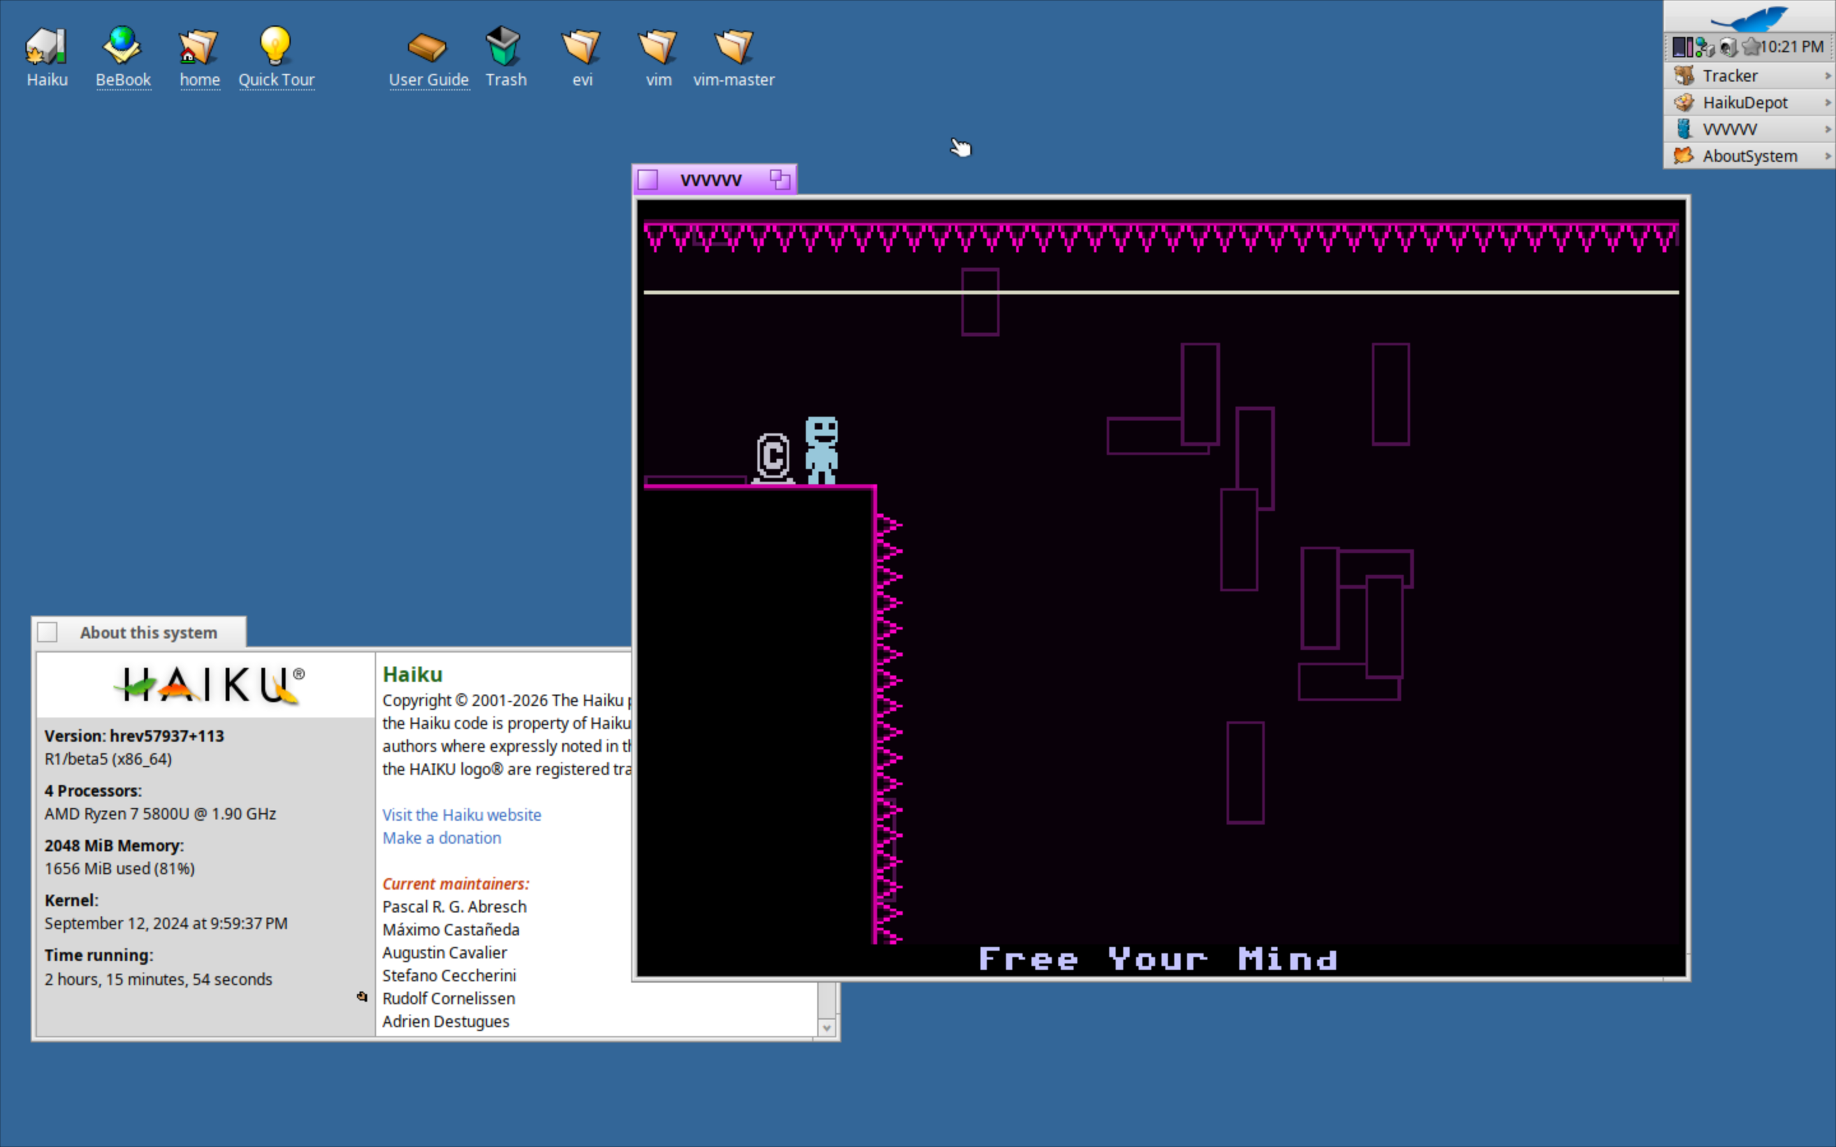Select the Trash desktop icon
This screenshot has height=1147, width=1836.
pyautogui.click(x=504, y=47)
